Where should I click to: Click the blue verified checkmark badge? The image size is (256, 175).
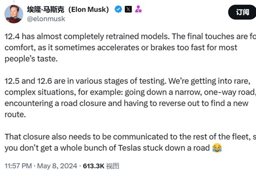click(x=118, y=9)
